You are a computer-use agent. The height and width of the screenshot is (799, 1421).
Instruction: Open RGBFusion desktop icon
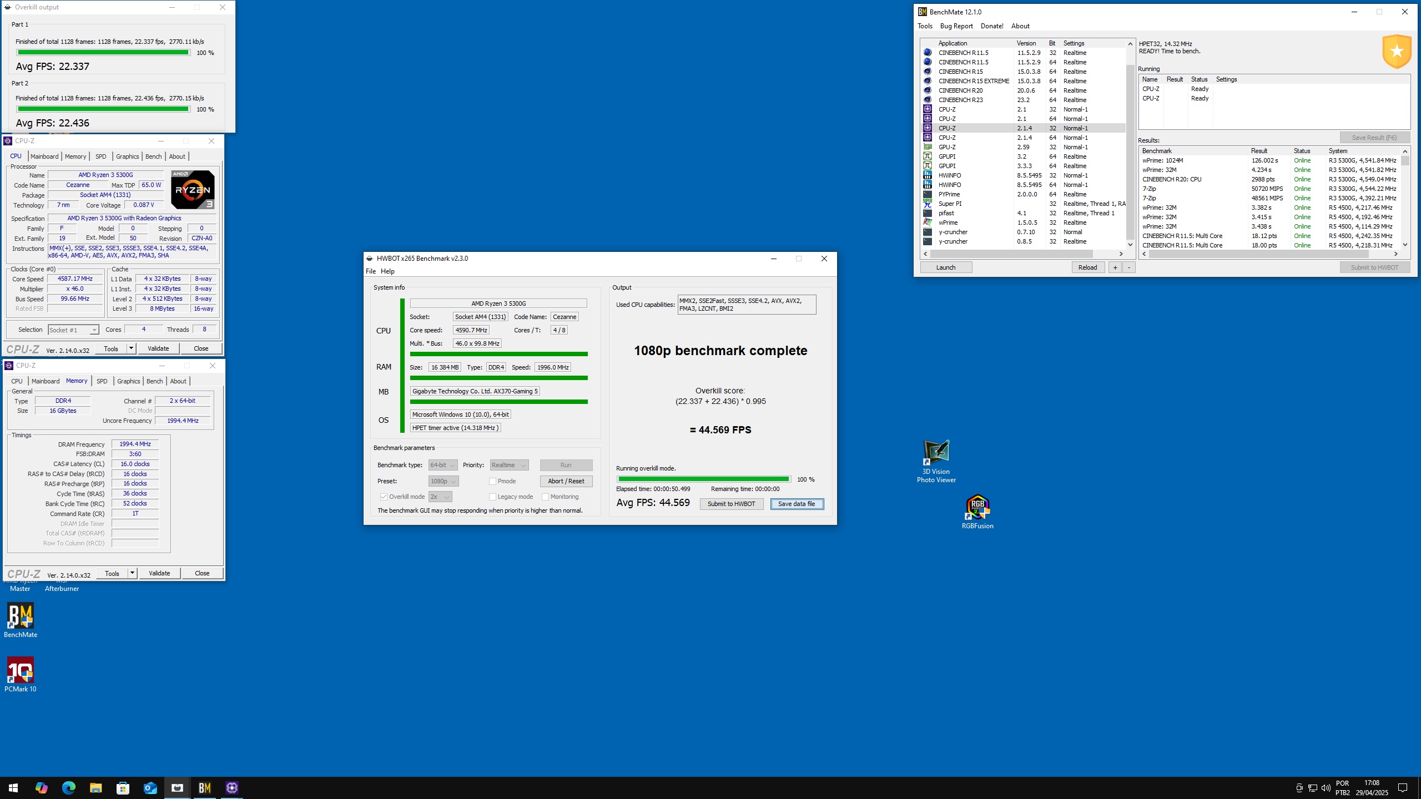coord(977,507)
